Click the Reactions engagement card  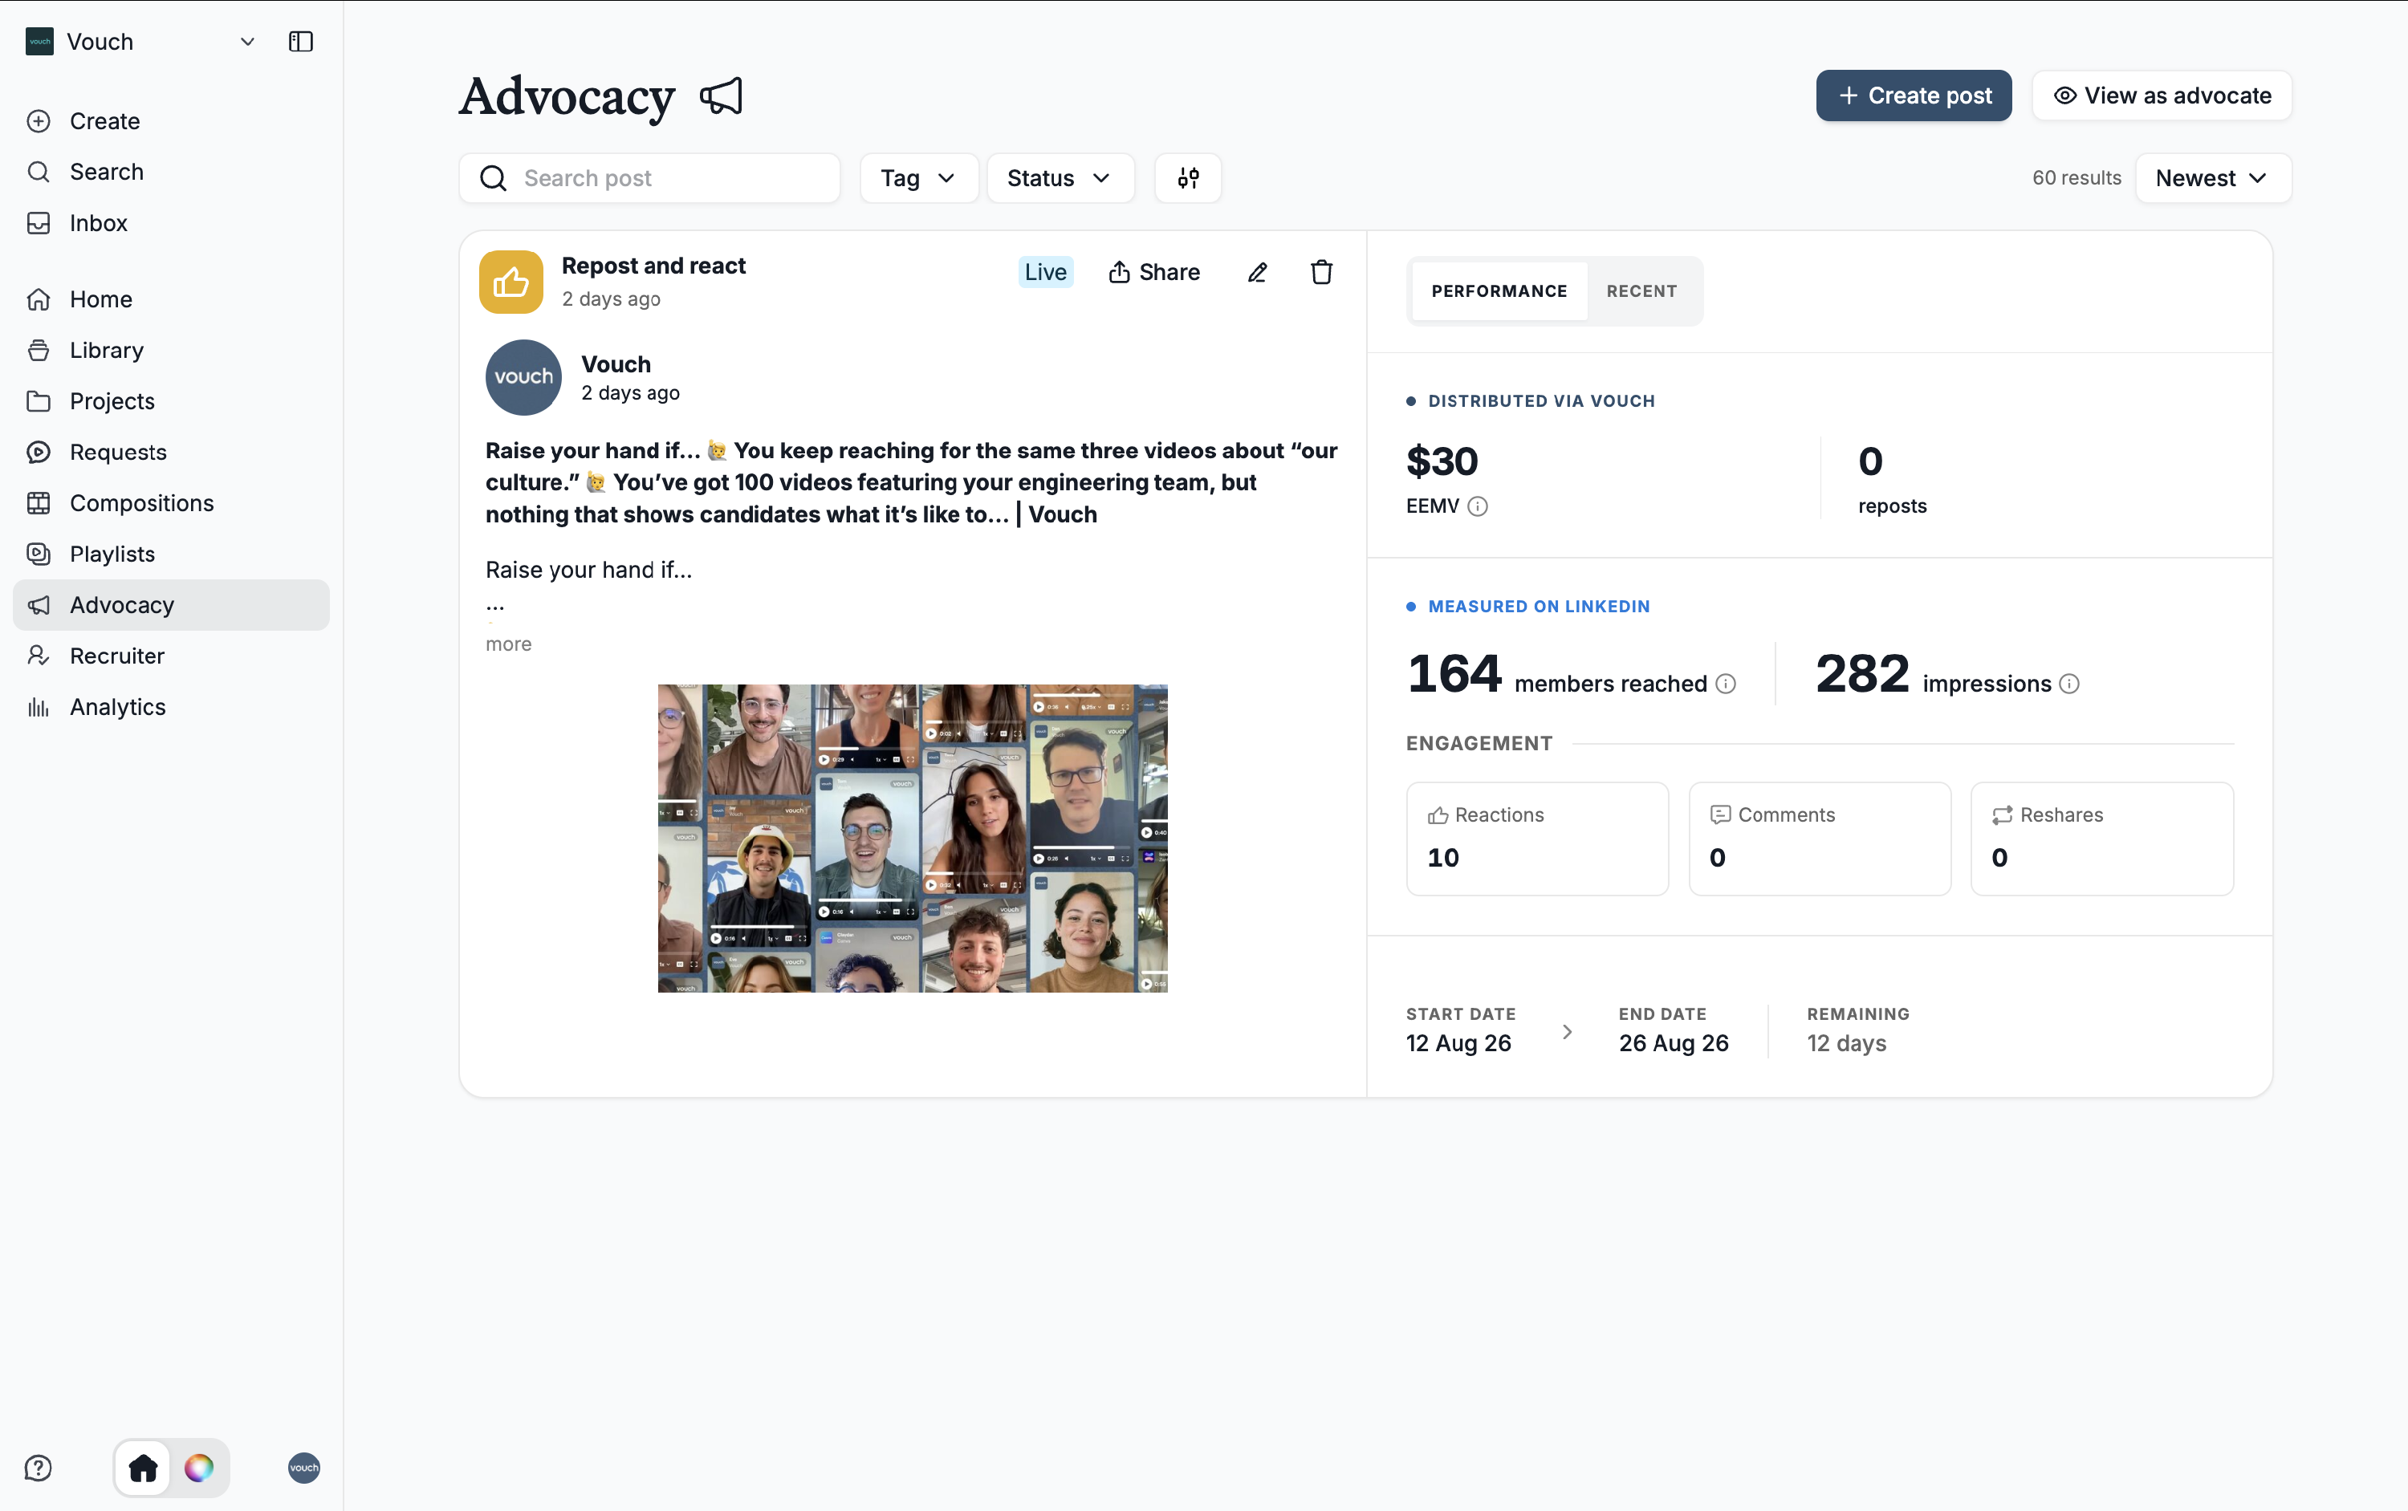point(1537,839)
